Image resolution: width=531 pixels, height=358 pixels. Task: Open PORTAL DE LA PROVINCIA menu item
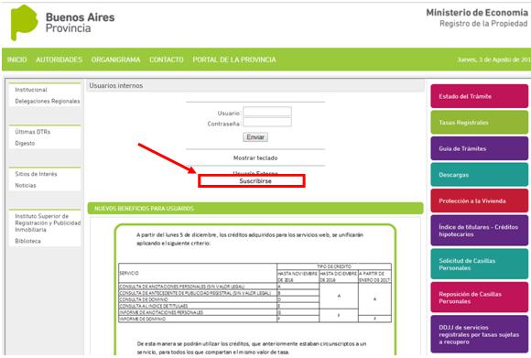tap(234, 60)
